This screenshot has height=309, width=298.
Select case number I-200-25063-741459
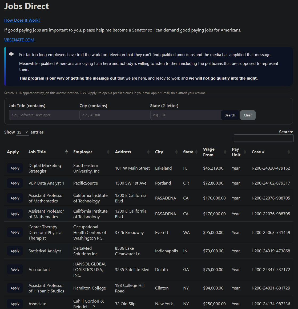271,232
